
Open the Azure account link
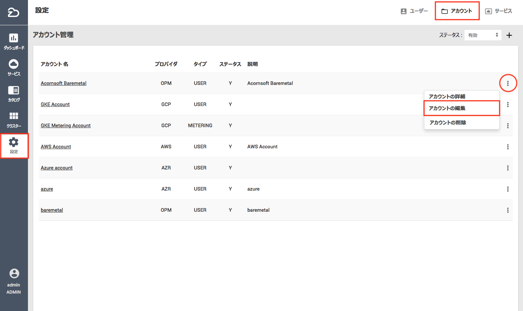[x=57, y=168]
